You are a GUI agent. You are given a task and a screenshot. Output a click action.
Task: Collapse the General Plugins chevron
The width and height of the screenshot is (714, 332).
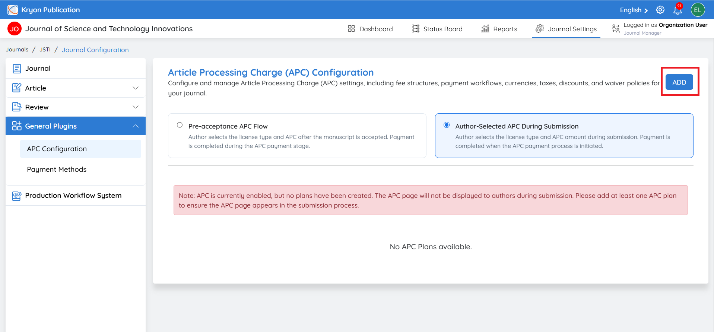click(x=136, y=126)
